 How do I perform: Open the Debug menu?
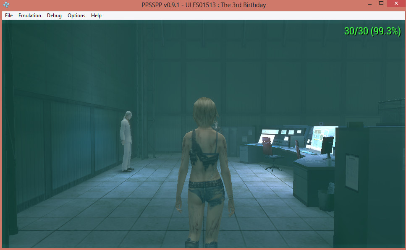pyautogui.click(x=54, y=16)
